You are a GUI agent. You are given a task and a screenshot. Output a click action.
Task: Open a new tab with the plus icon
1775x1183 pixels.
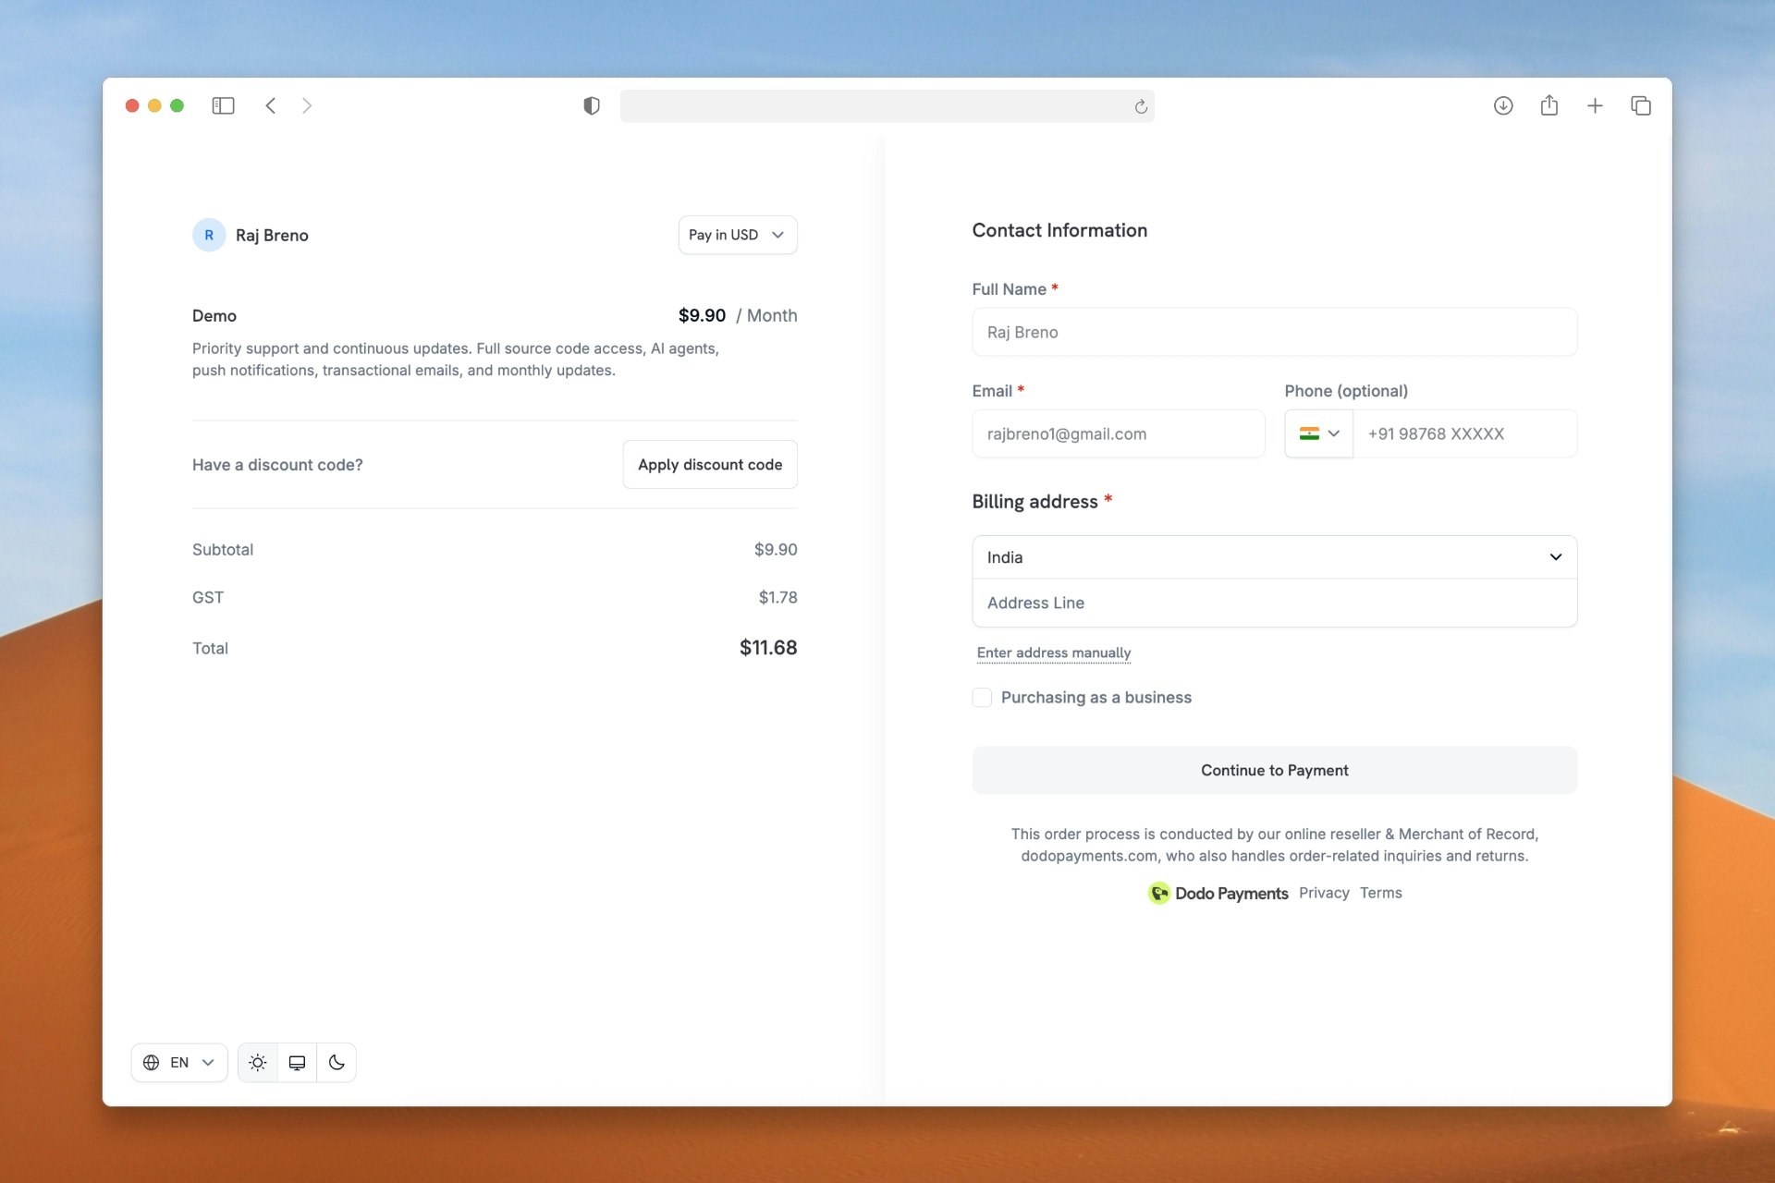1595,106
